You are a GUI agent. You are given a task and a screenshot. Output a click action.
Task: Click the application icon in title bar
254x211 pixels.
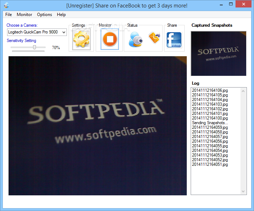[6, 5]
